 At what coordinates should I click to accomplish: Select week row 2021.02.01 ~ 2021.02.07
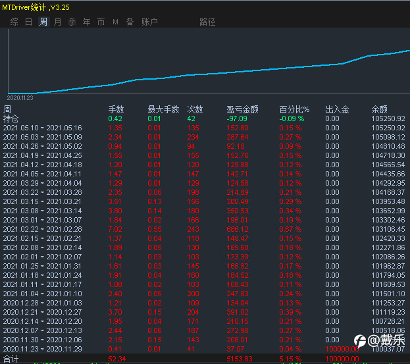point(42,257)
